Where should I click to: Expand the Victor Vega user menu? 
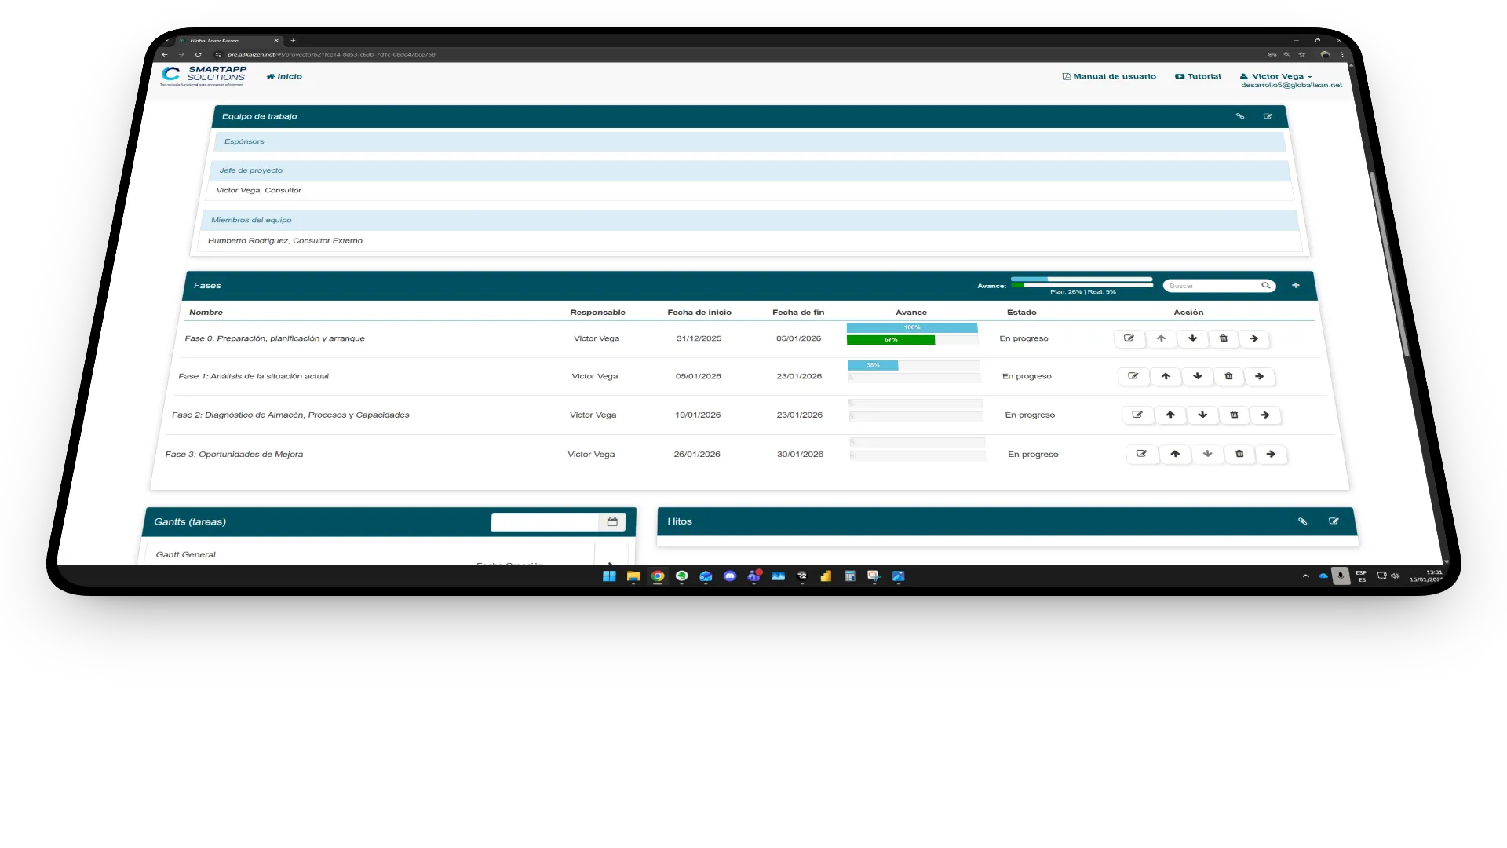[x=1277, y=76]
